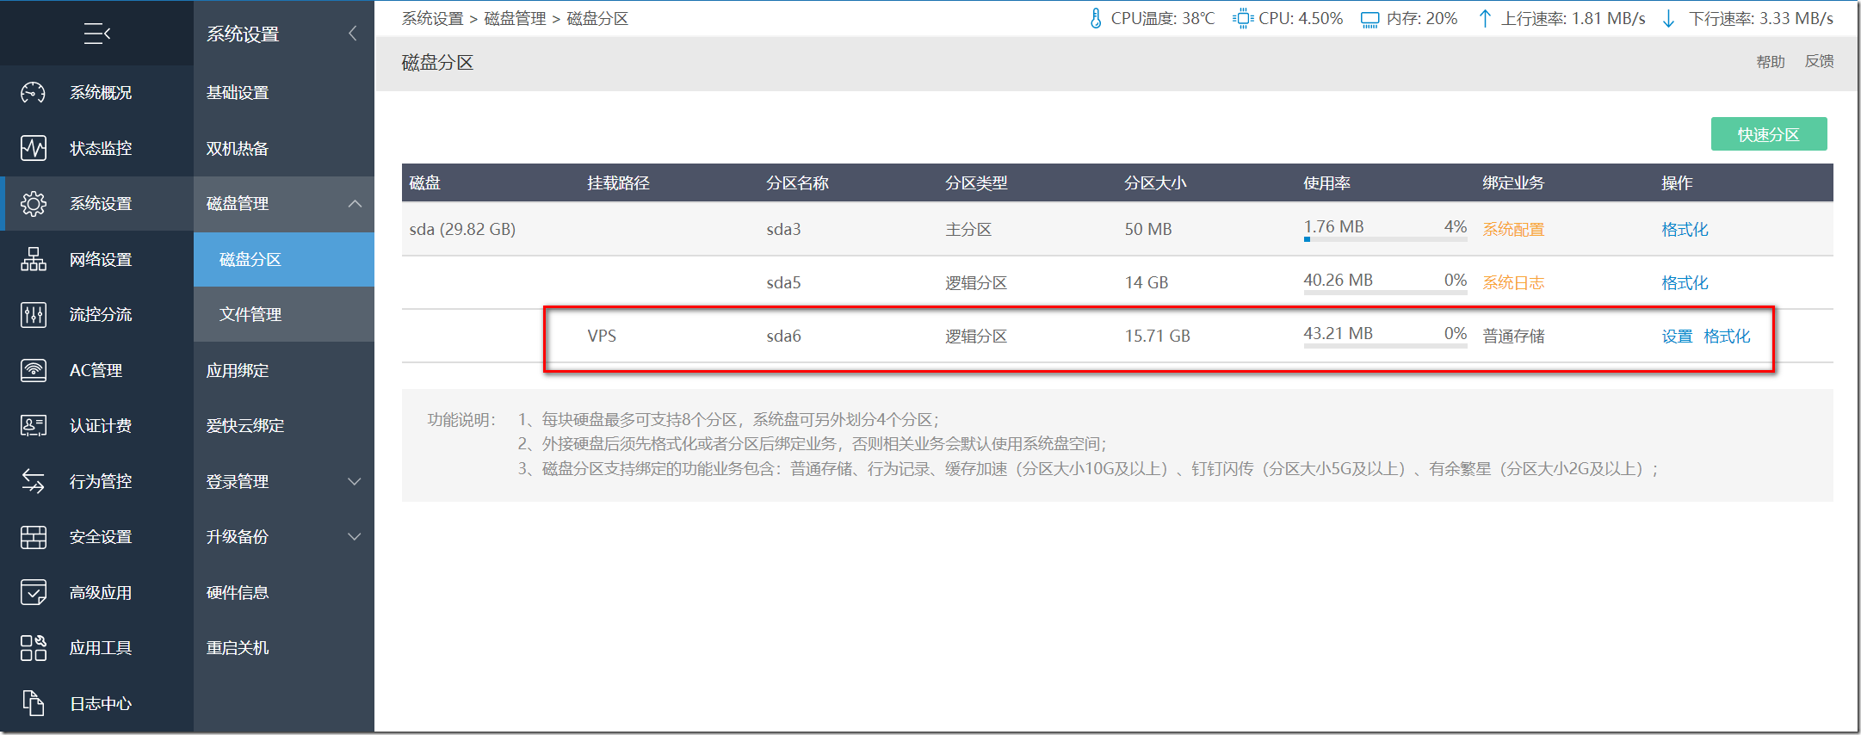Viewport: 1861px width, 735px height.
Task: Open the 流控分流 sliders icon
Action: click(x=34, y=315)
